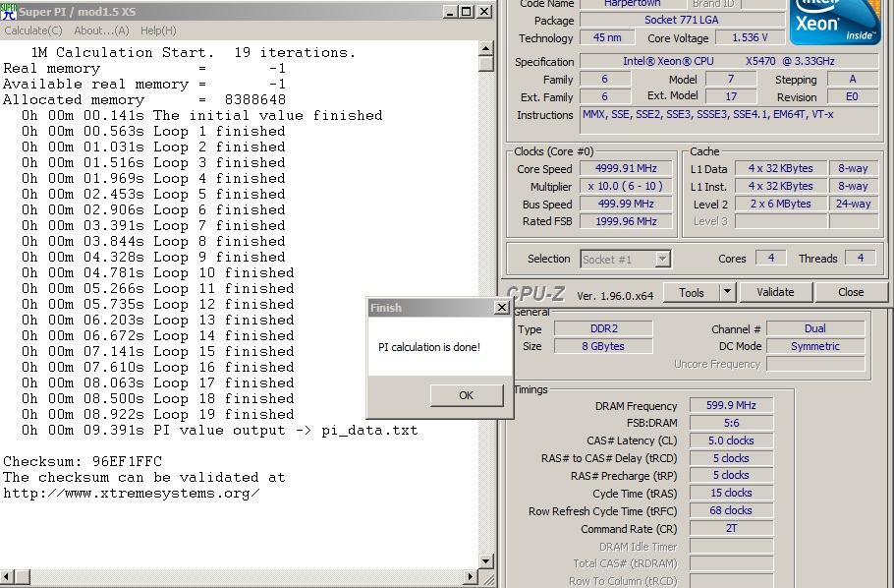Image resolution: width=894 pixels, height=588 pixels.
Task: Click the Multiplier value x 10.0 (6 - 10)
Action: (626, 186)
